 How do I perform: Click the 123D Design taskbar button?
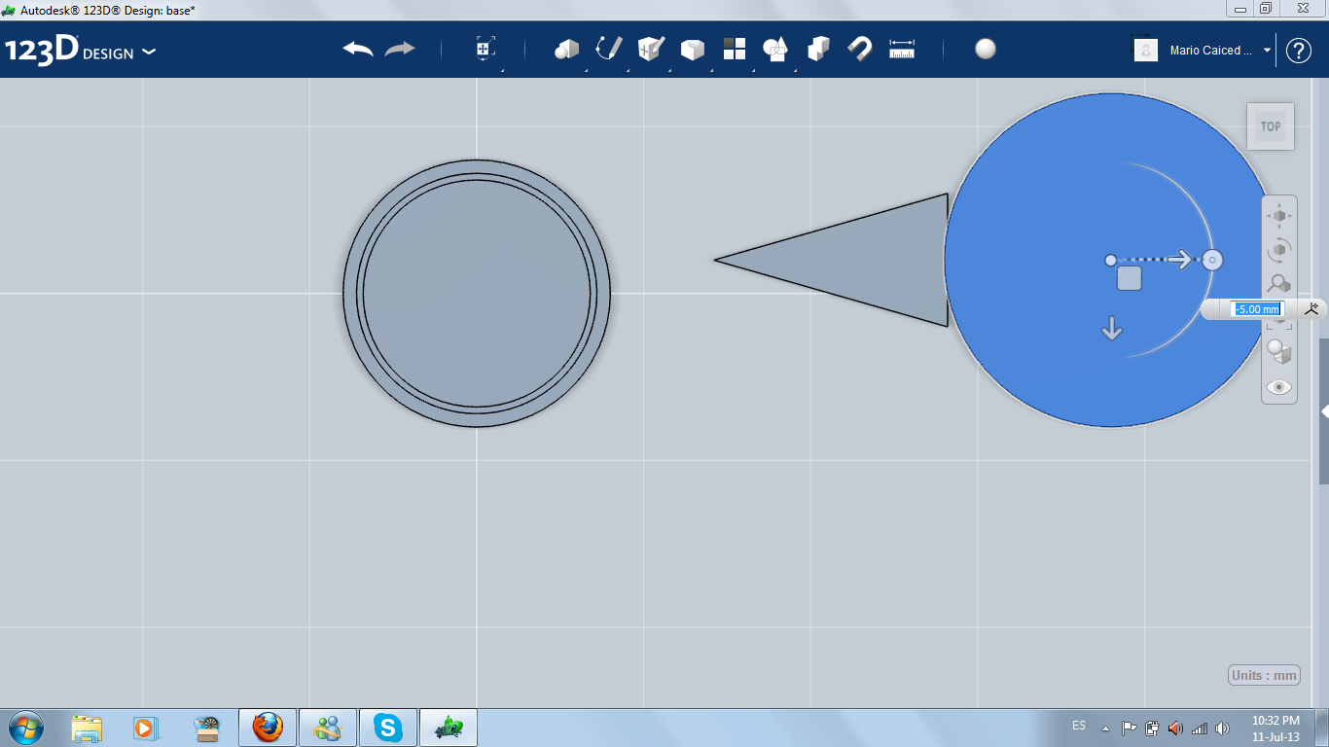tap(449, 728)
